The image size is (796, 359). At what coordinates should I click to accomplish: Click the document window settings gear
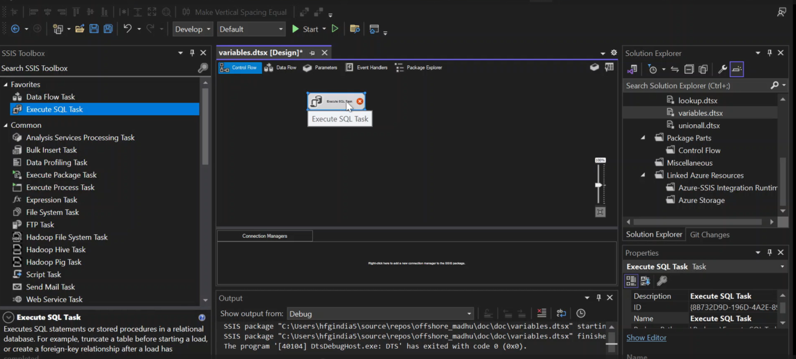point(614,53)
